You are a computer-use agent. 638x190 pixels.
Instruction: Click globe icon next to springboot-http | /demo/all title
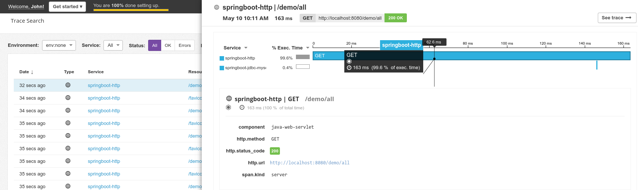coord(217,7)
